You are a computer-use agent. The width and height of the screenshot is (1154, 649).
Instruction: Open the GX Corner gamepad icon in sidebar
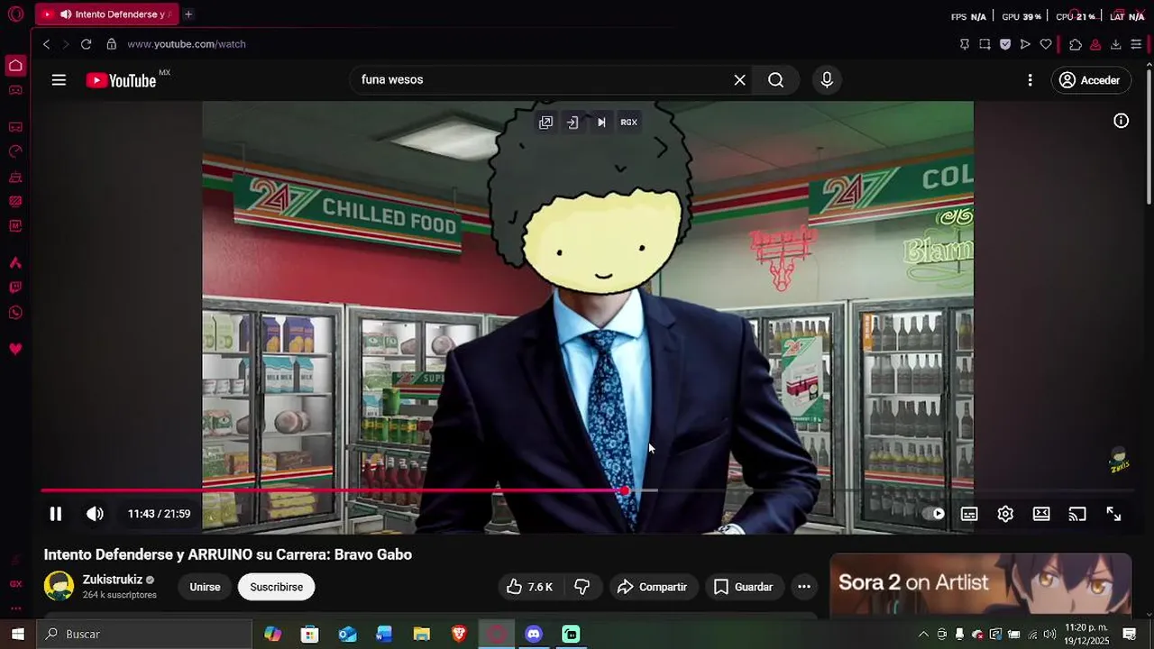point(15,90)
